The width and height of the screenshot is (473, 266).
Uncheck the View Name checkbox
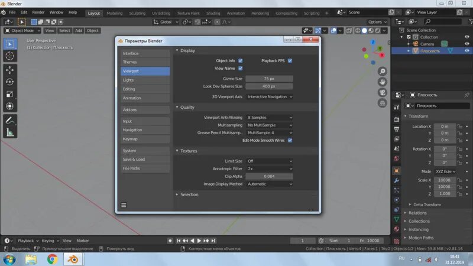coord(241,68)
